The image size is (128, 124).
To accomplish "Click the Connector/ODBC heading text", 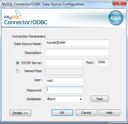I will pos(26,22).
